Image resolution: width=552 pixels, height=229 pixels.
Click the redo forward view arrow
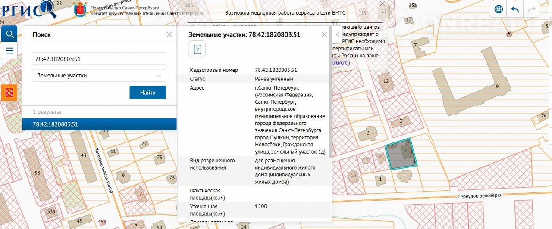point(531,9)
